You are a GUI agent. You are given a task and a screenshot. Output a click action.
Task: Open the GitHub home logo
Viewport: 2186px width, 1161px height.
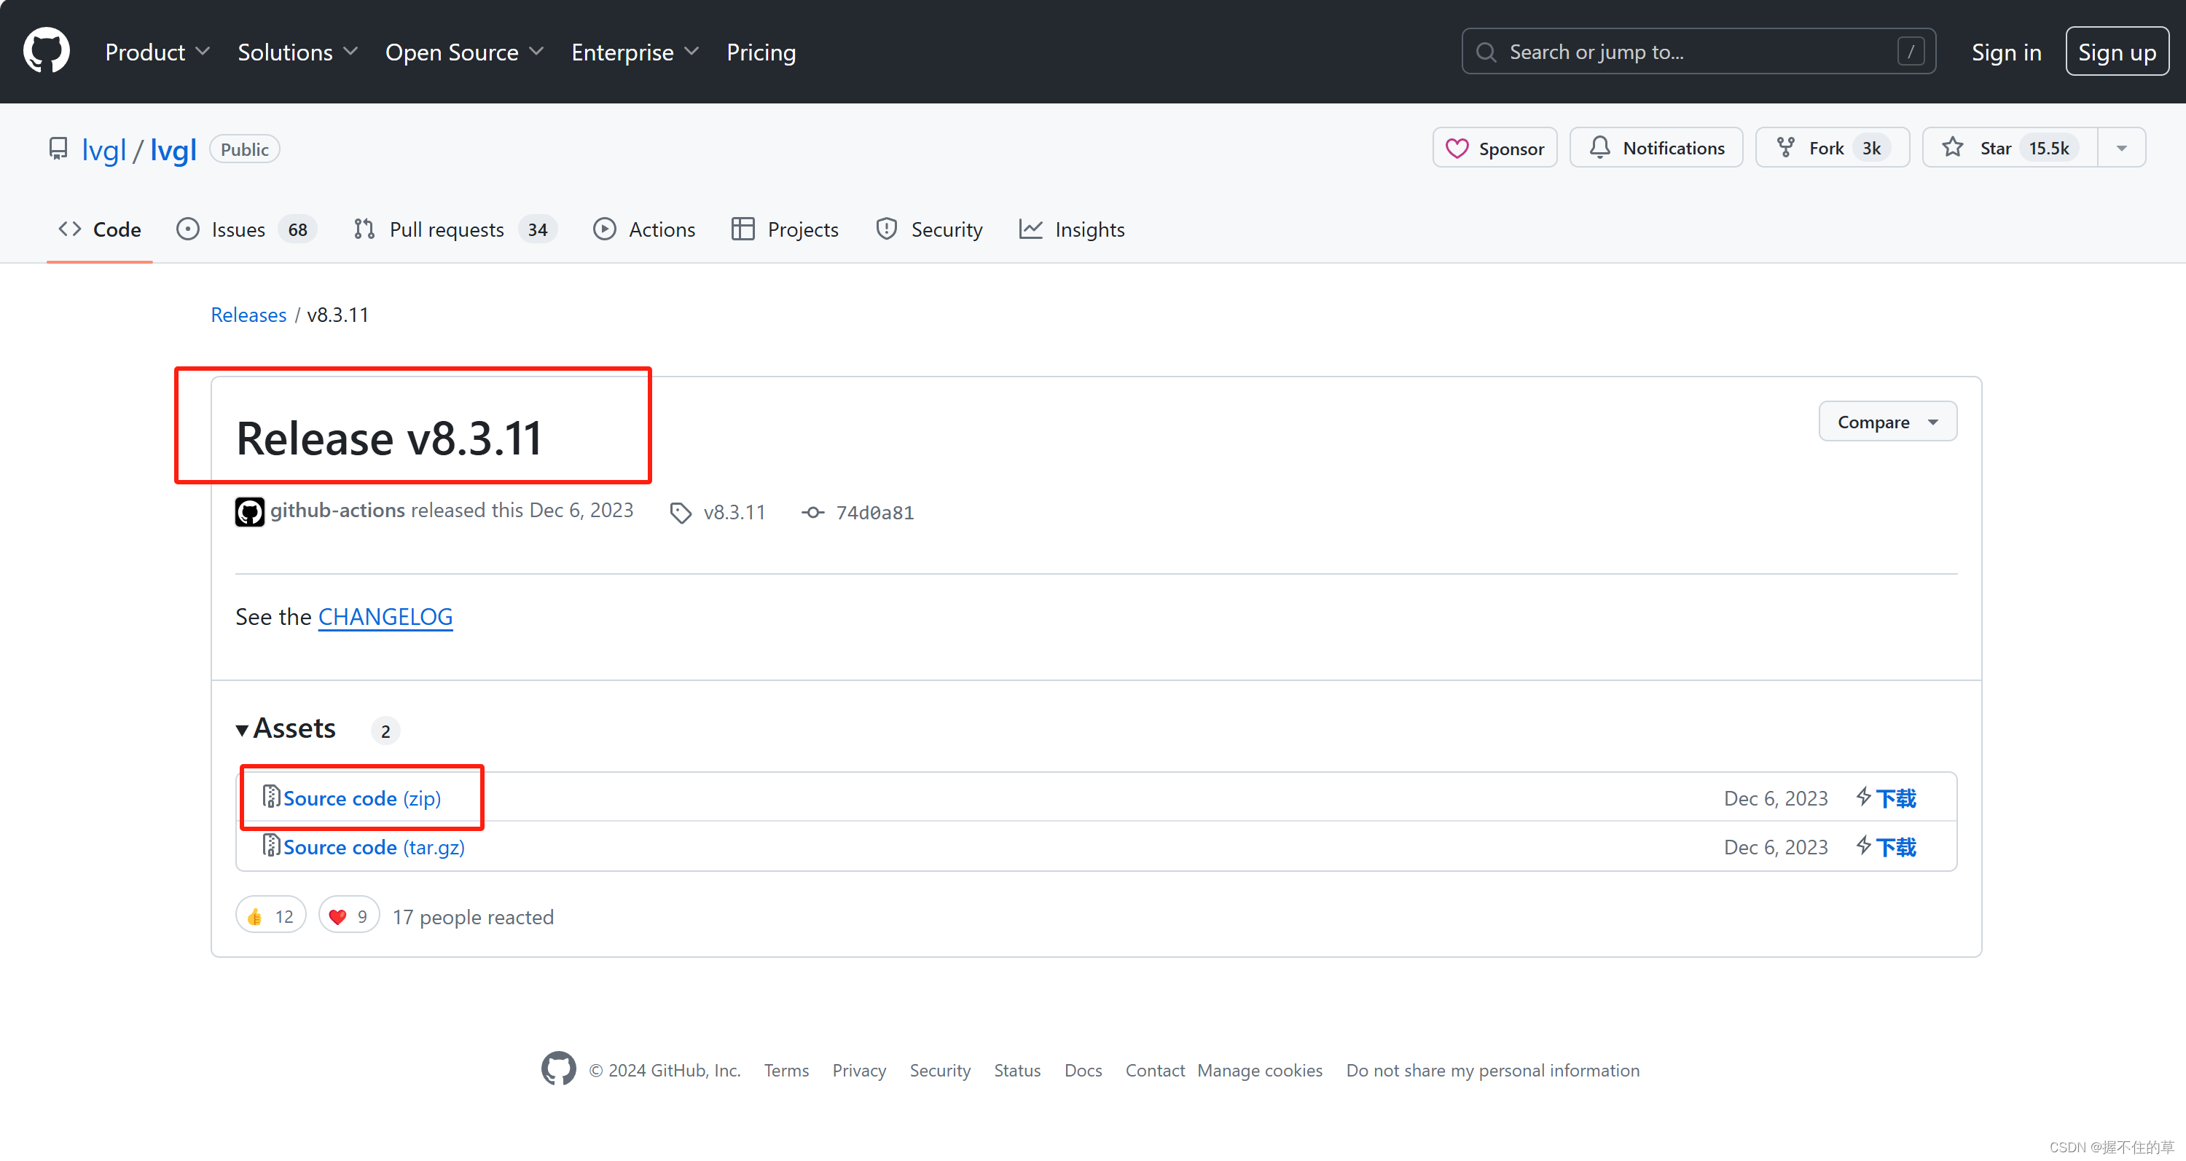tap(47, 52)
